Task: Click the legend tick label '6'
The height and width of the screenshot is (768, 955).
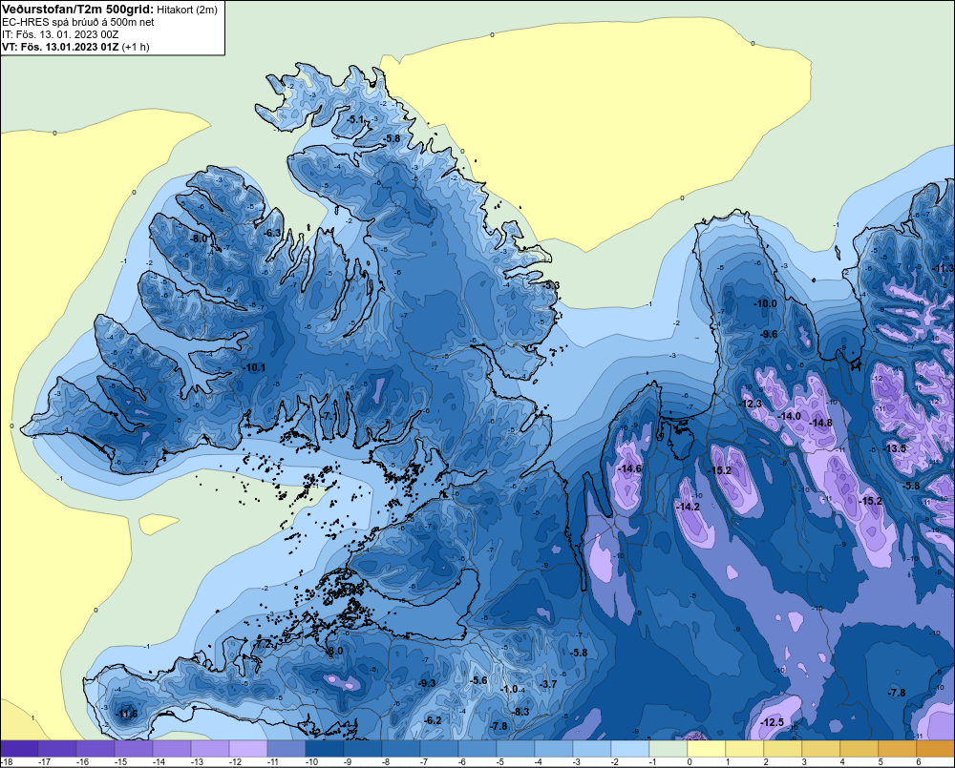Action: point(919,762)
